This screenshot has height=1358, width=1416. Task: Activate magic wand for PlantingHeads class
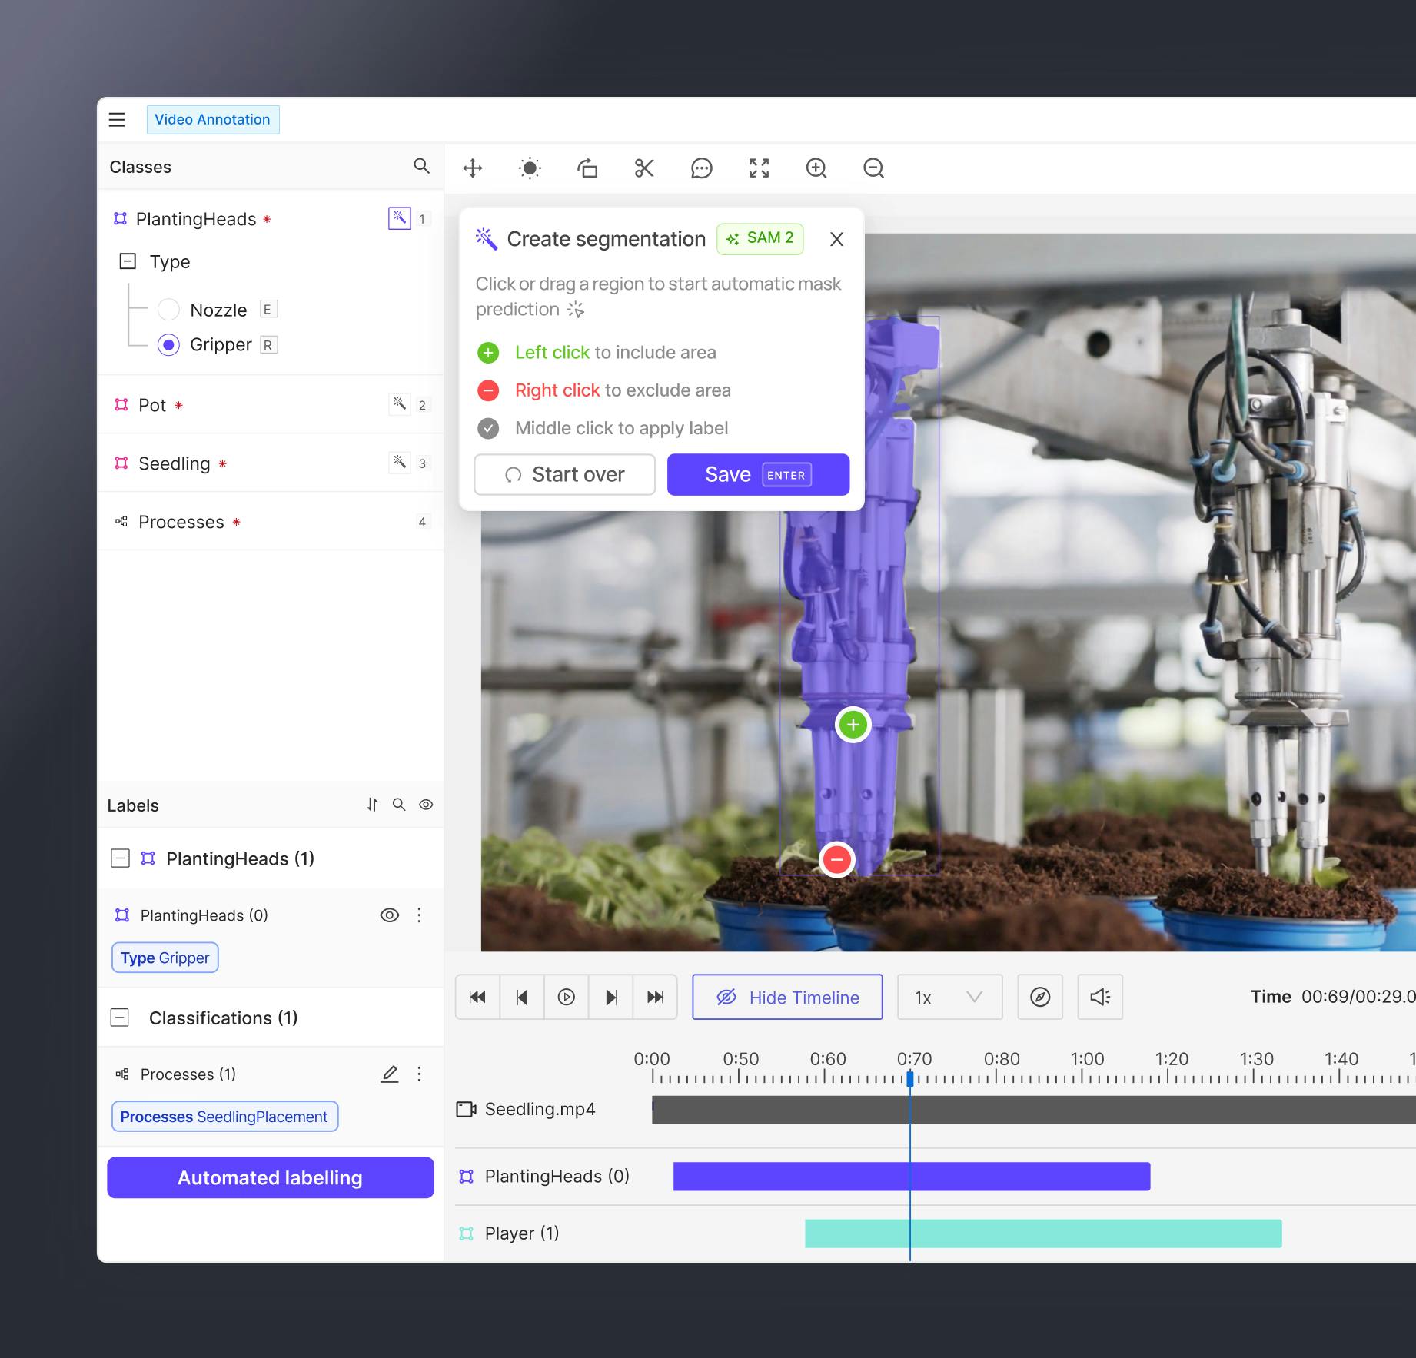click(400, 218)
